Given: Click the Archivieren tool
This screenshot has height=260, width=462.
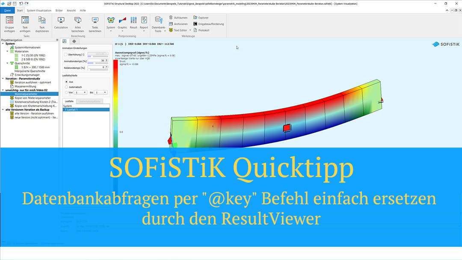Looking at the screenshot, I should pos(171,24).
